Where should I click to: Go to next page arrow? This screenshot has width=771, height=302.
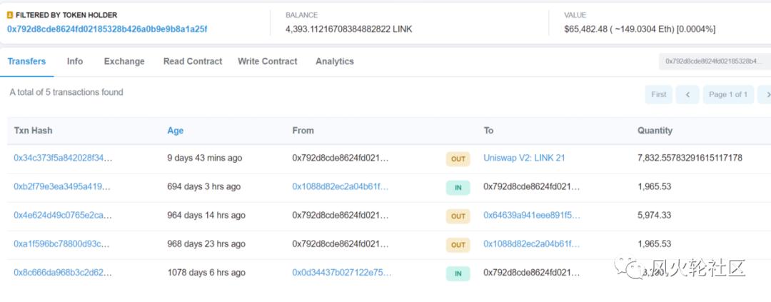click(765, 94)
